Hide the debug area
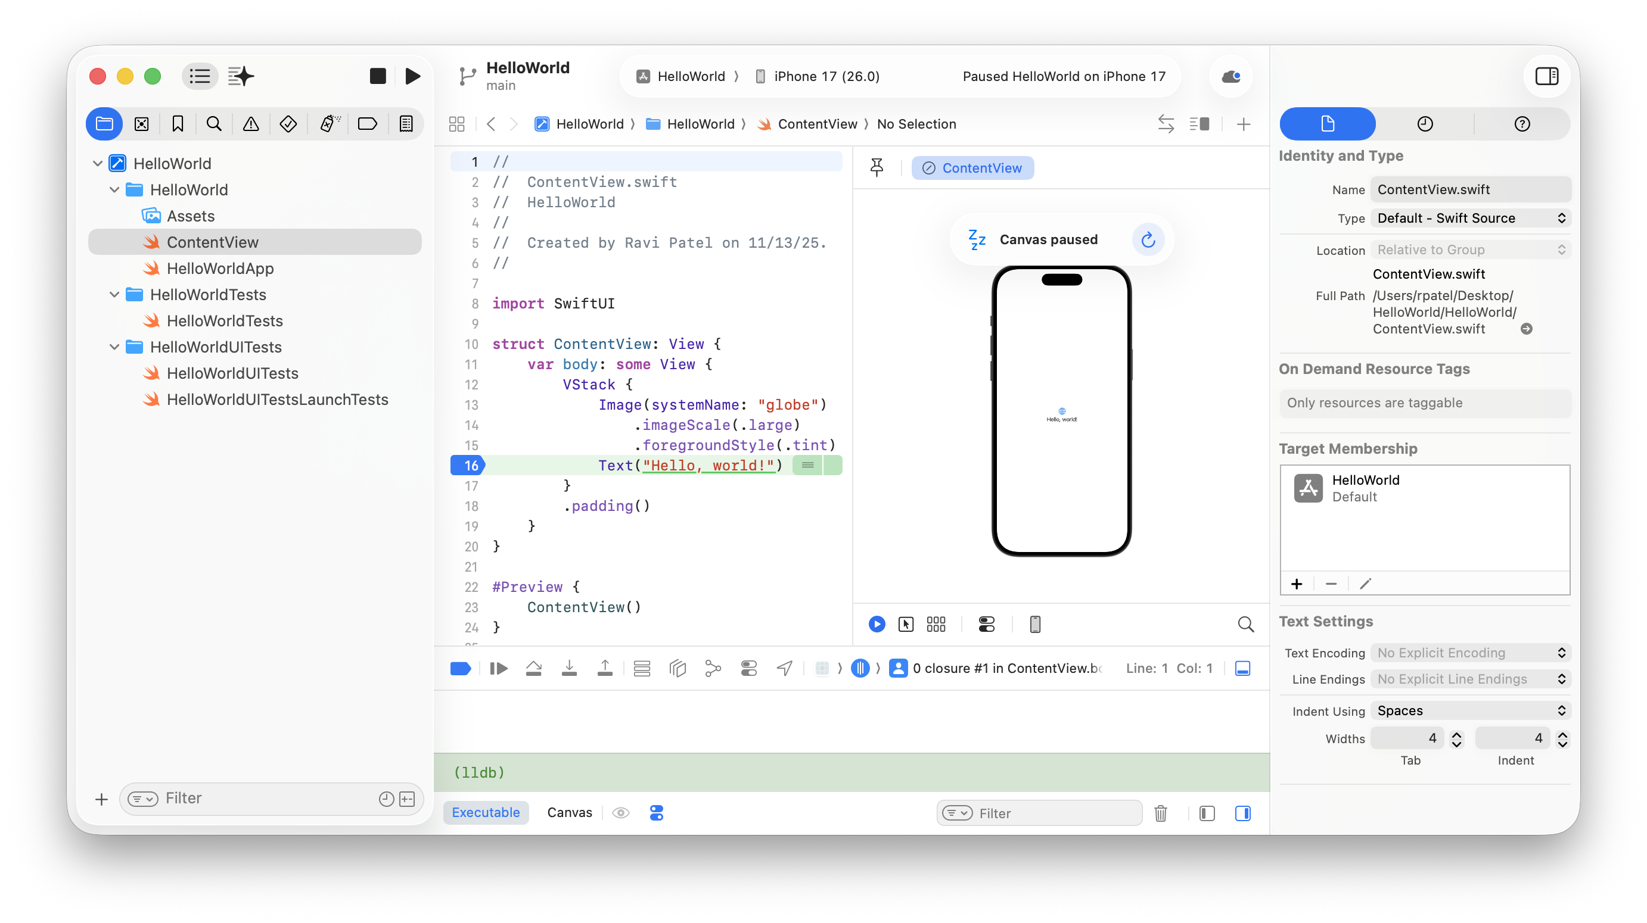1647x923 pixels. click(1242, 668)
